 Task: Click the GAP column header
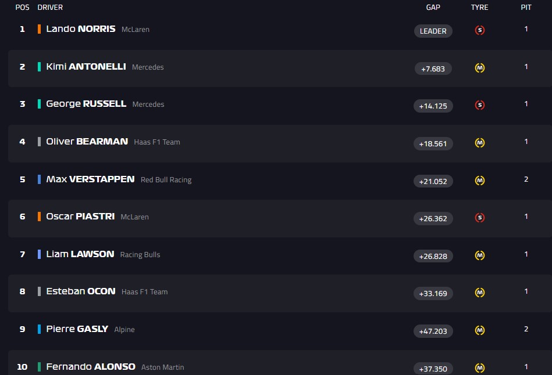click(433, 8)
